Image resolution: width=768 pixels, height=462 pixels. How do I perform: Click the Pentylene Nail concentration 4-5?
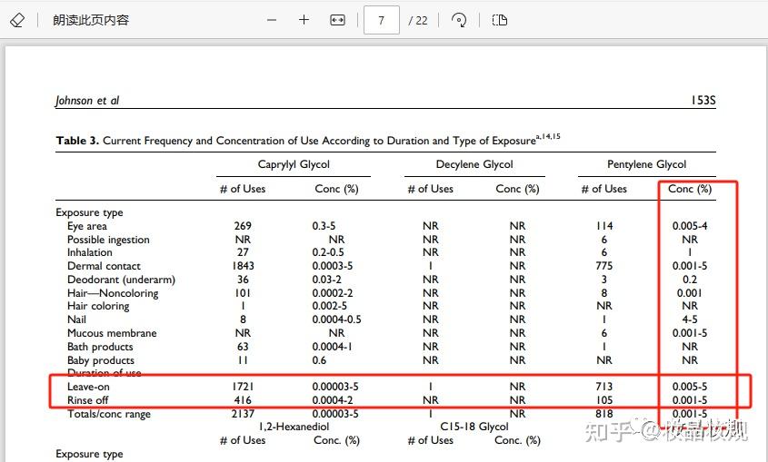690,319
